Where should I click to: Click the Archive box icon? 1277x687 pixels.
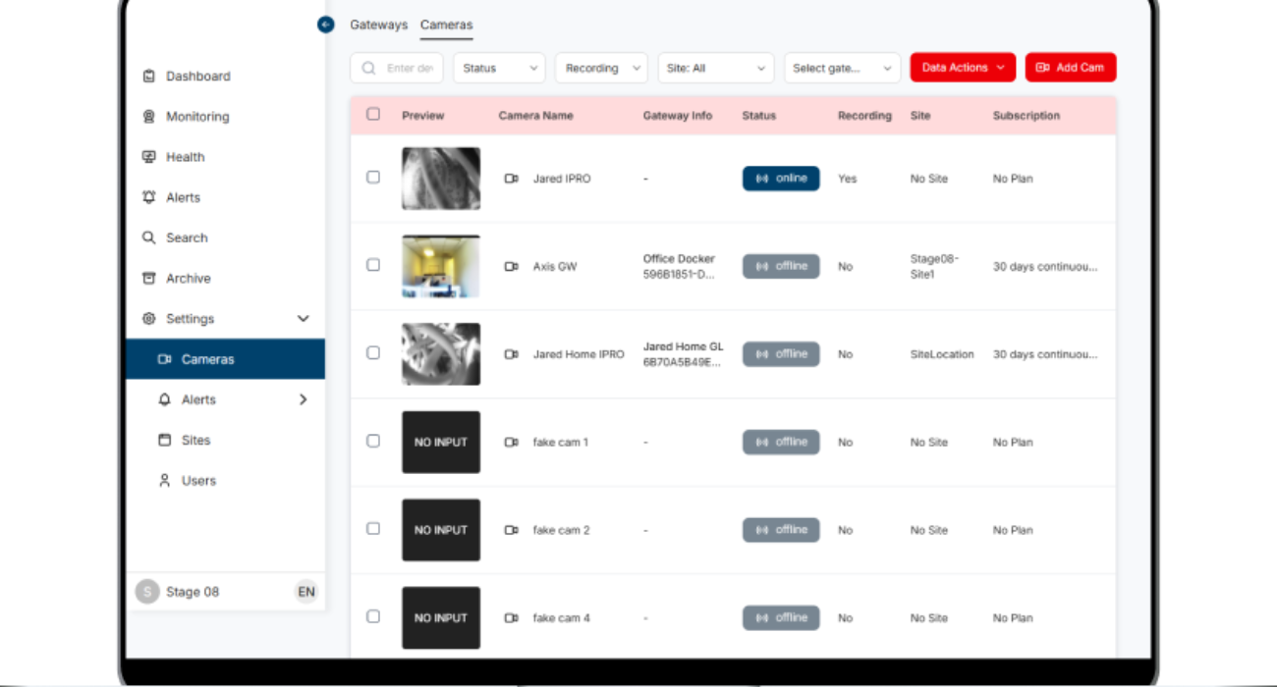149,279
